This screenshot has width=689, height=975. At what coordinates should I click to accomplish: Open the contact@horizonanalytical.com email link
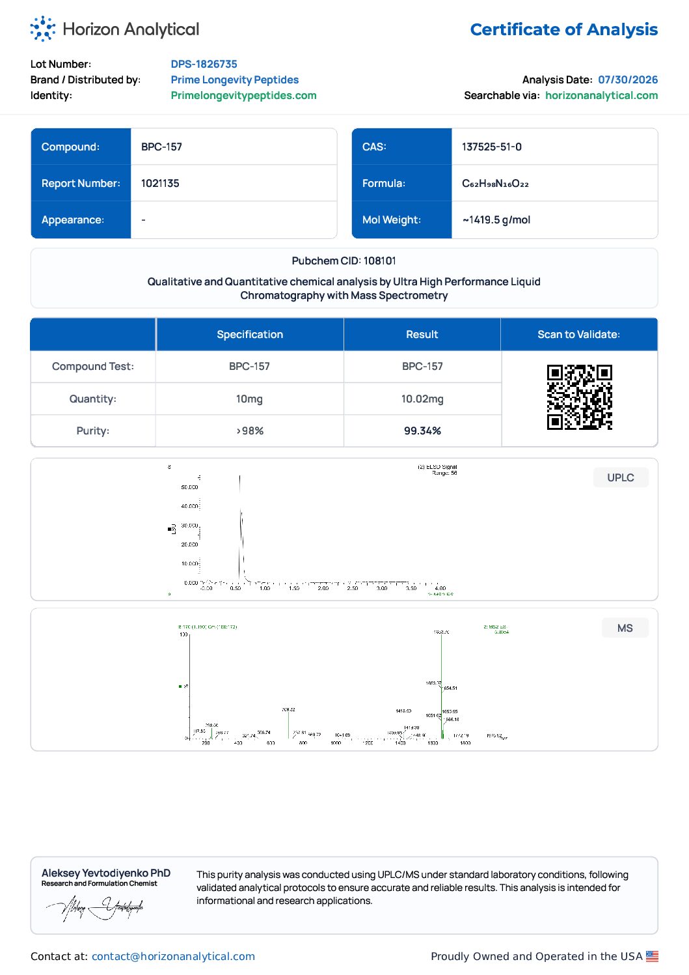(x=173, y=956)
